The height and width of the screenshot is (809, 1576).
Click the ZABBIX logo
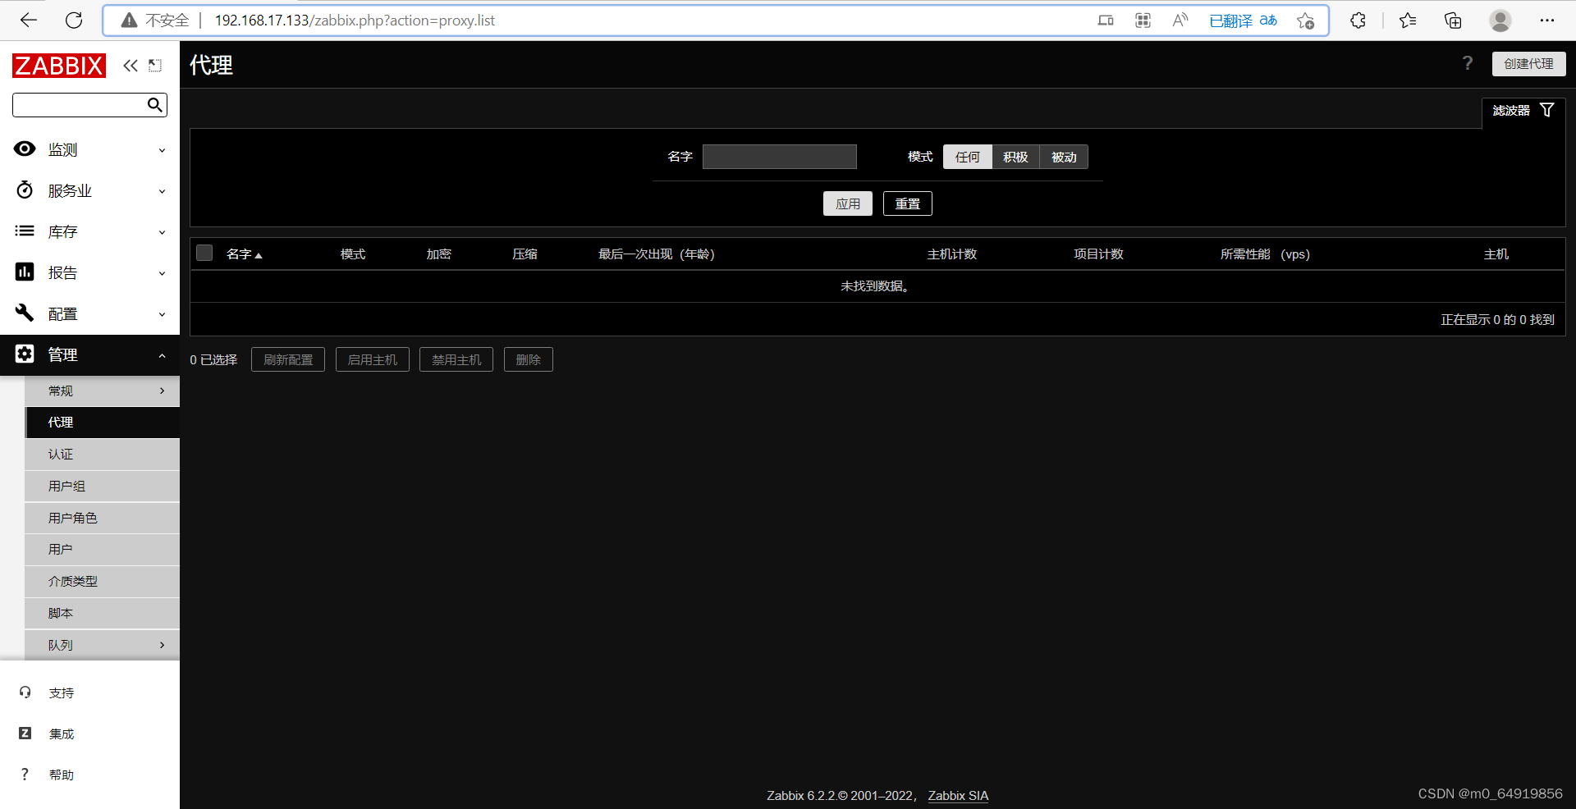coord(59,66)
